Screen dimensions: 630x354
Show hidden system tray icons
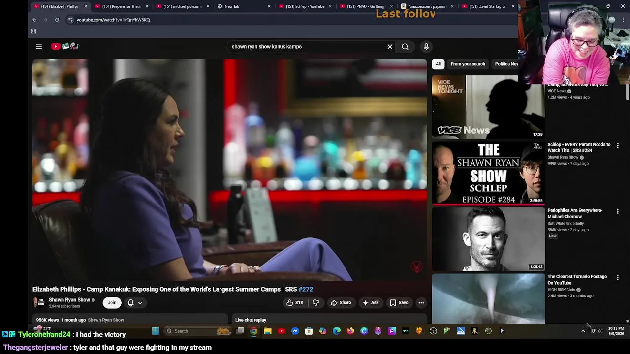click(x=583, y=331)
